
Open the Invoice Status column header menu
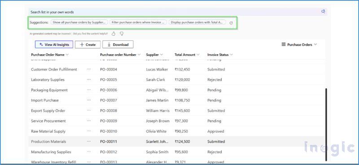[x=231, y=55]
